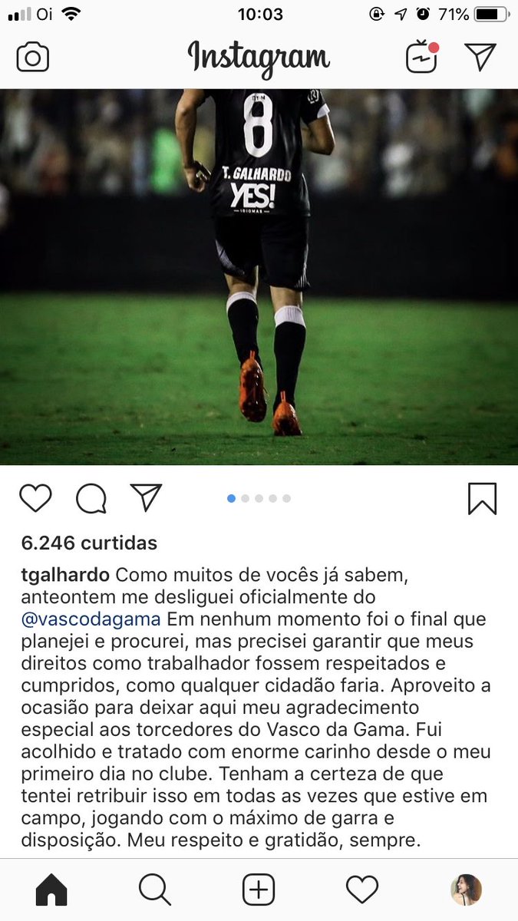This screenshot has height=921, width=518.
Task: View the 6.246 curtidas likes list
Action: tap(89, 543)
